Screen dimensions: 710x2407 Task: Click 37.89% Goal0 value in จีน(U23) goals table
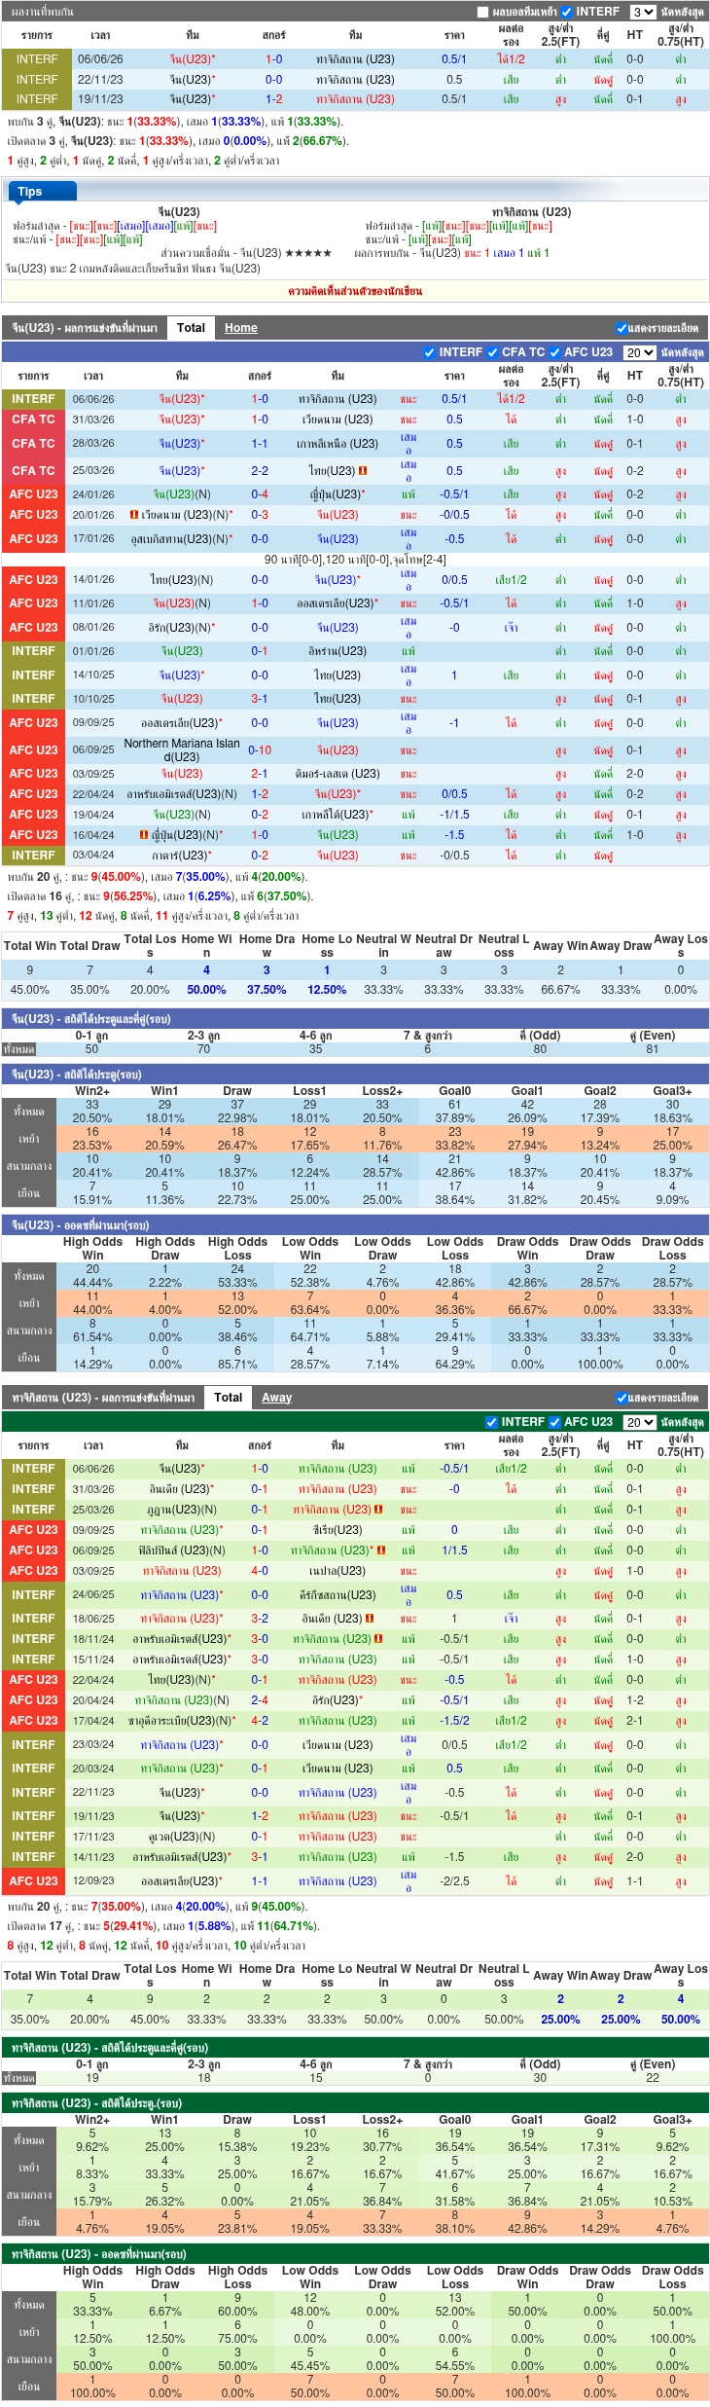click(454, 1118)
